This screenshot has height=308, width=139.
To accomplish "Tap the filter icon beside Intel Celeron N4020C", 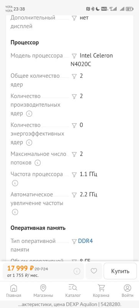I will tap(74, 56).
